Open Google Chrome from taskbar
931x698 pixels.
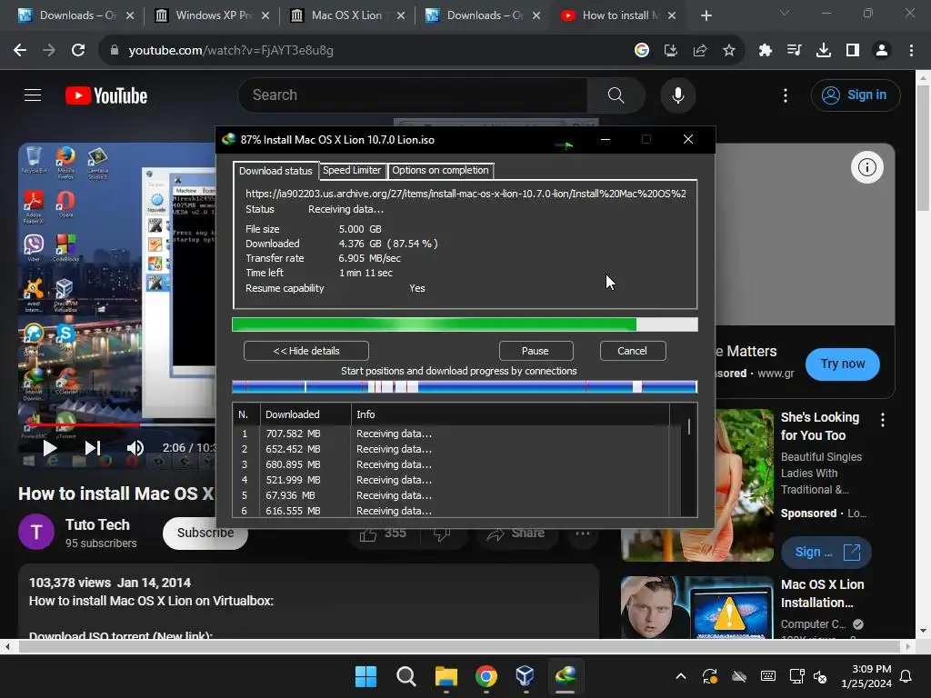pos(486,676)
